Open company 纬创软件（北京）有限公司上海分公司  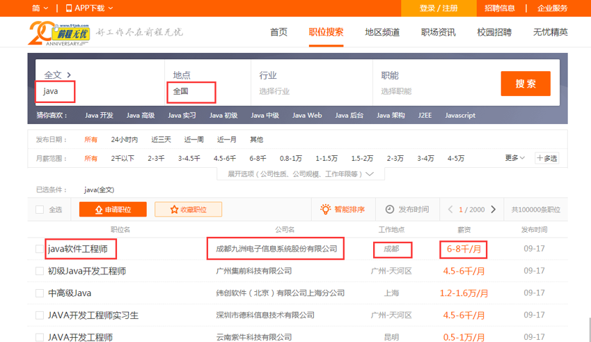coord(280,293)
